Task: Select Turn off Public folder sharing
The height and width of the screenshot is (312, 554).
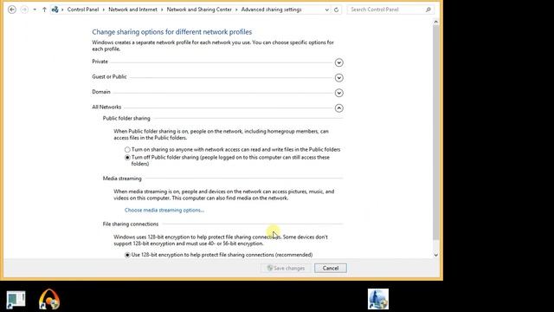Action: tap(127, 158)
